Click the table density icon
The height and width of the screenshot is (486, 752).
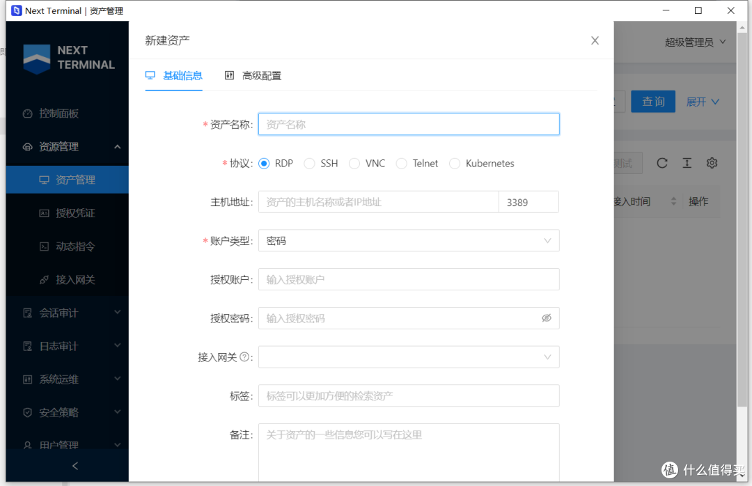pos(687,163)
